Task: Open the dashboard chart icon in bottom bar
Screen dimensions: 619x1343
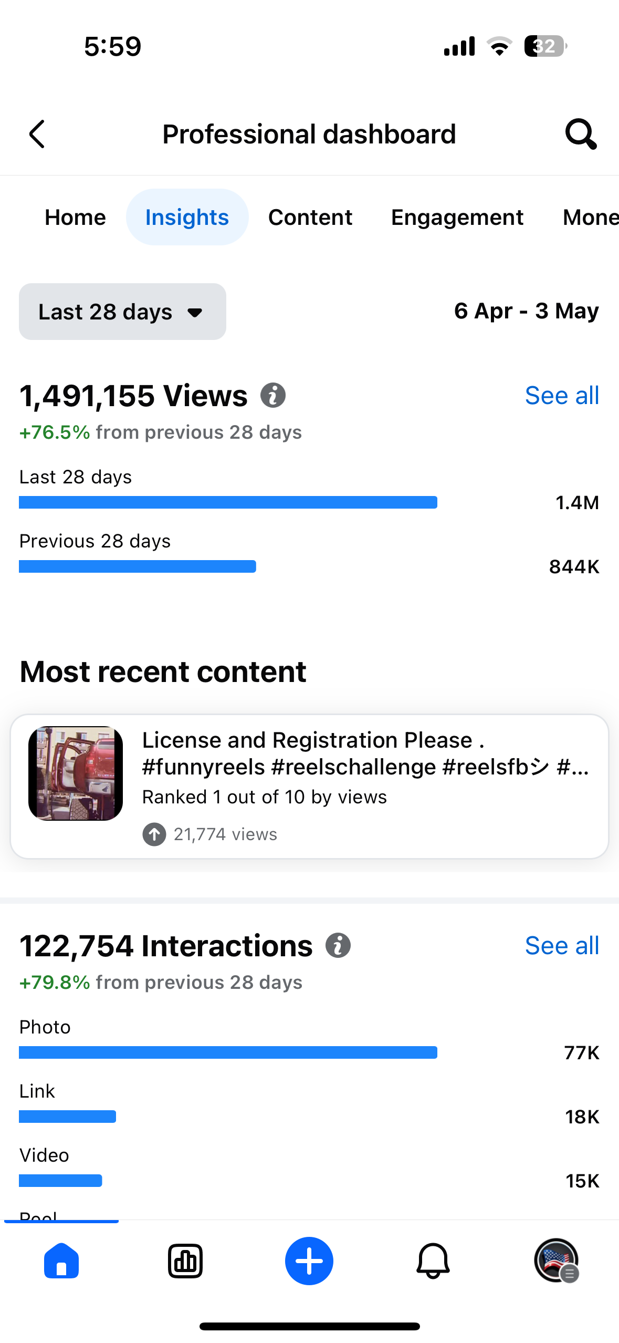Action: tap(185, 1261)
